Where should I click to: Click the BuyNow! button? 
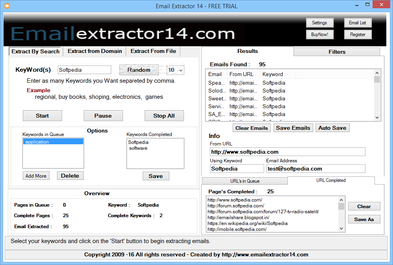(x=320, y=34)
